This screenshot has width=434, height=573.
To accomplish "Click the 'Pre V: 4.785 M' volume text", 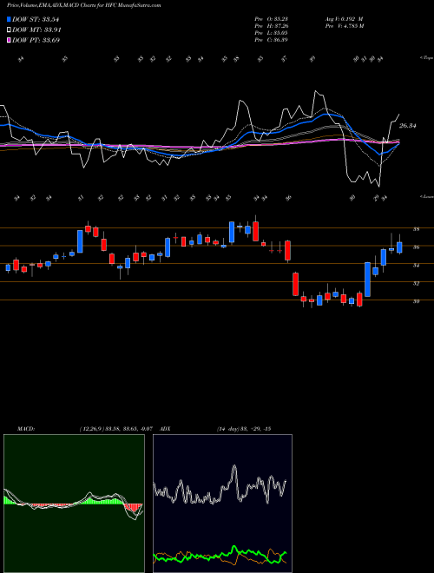I will click(x=344, y=26).
